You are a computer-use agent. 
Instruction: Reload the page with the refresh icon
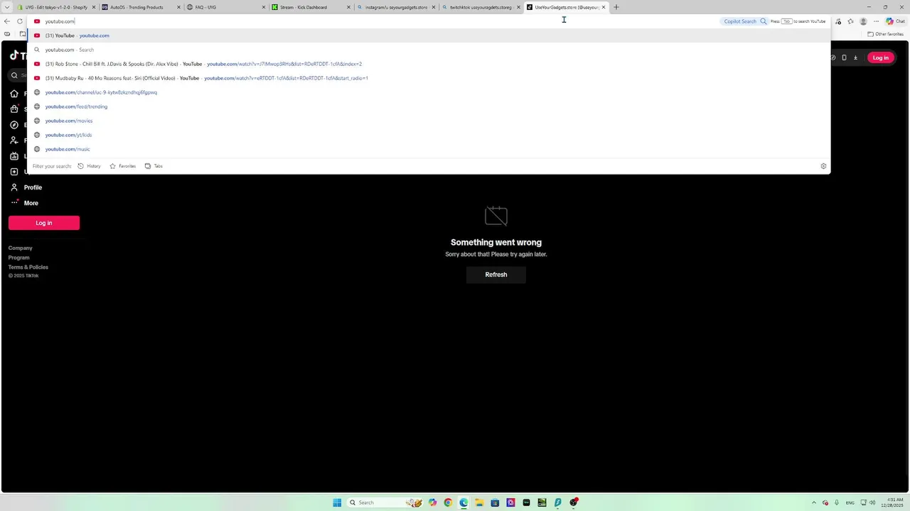click(20, 21)
